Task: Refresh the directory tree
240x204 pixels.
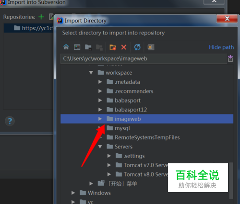Action: point(137,47)
